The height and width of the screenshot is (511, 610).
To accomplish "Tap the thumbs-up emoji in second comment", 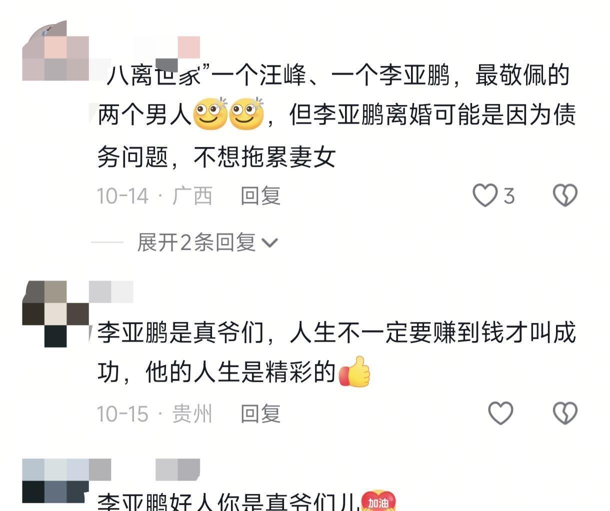I will 355,372.
